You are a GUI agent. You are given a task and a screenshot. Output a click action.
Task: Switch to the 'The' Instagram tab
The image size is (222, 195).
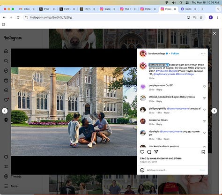coord(128,9)
